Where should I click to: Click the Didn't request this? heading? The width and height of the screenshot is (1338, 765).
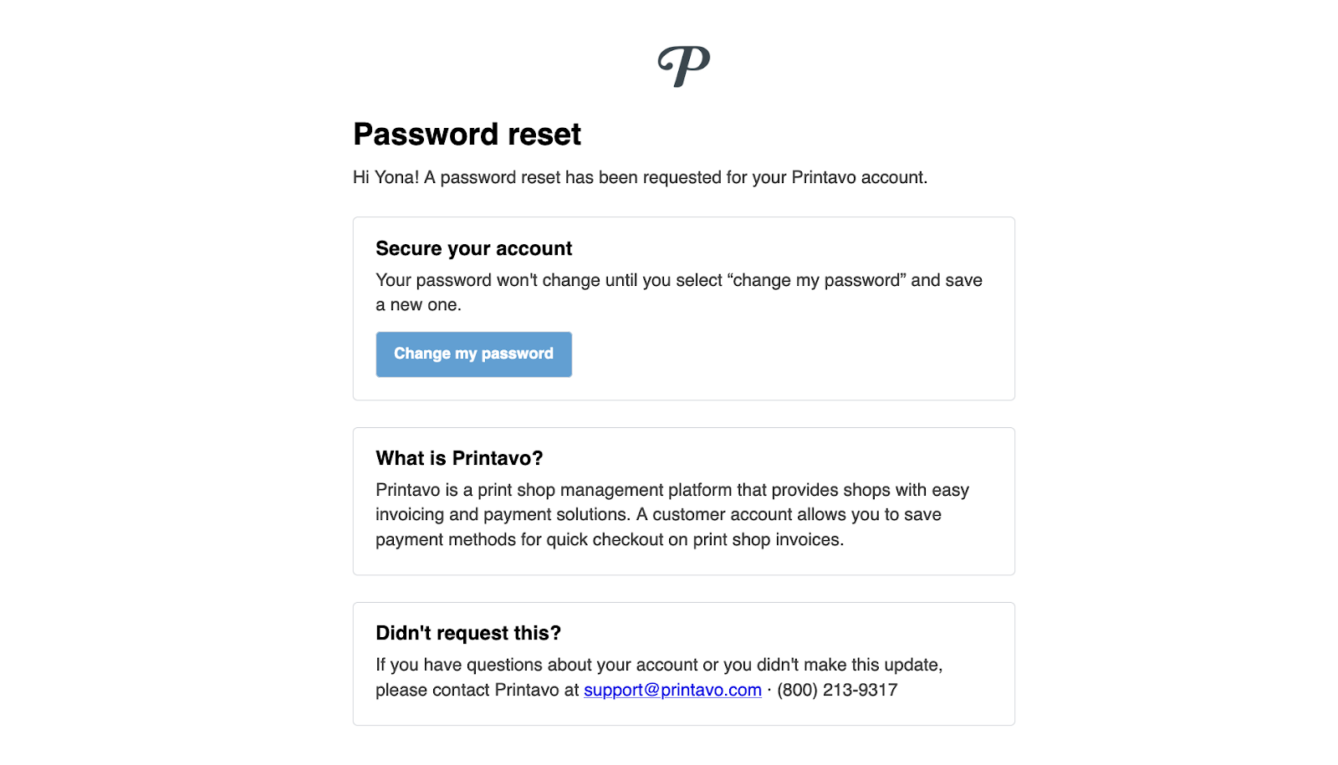click(468, 633)
